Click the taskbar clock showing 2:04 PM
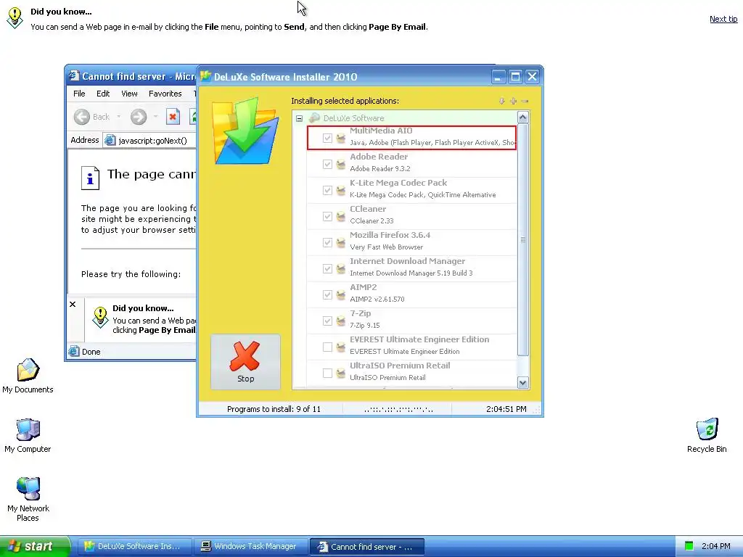This screenshot has width=743, height=557. (x=715, y=546)
